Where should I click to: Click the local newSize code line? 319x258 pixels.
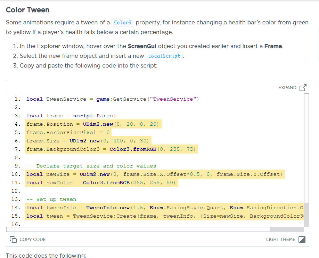[x=155, y=174]
